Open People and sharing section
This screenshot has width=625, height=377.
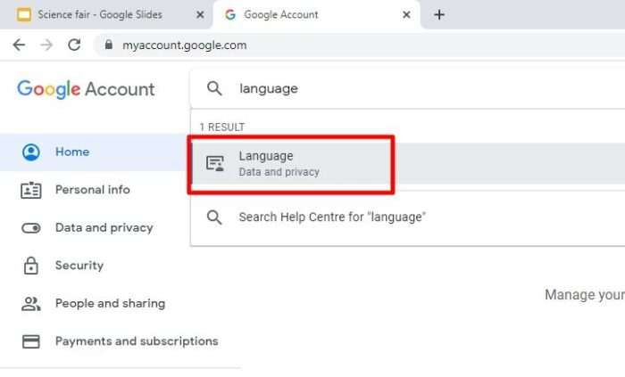[x=94, y=303]
